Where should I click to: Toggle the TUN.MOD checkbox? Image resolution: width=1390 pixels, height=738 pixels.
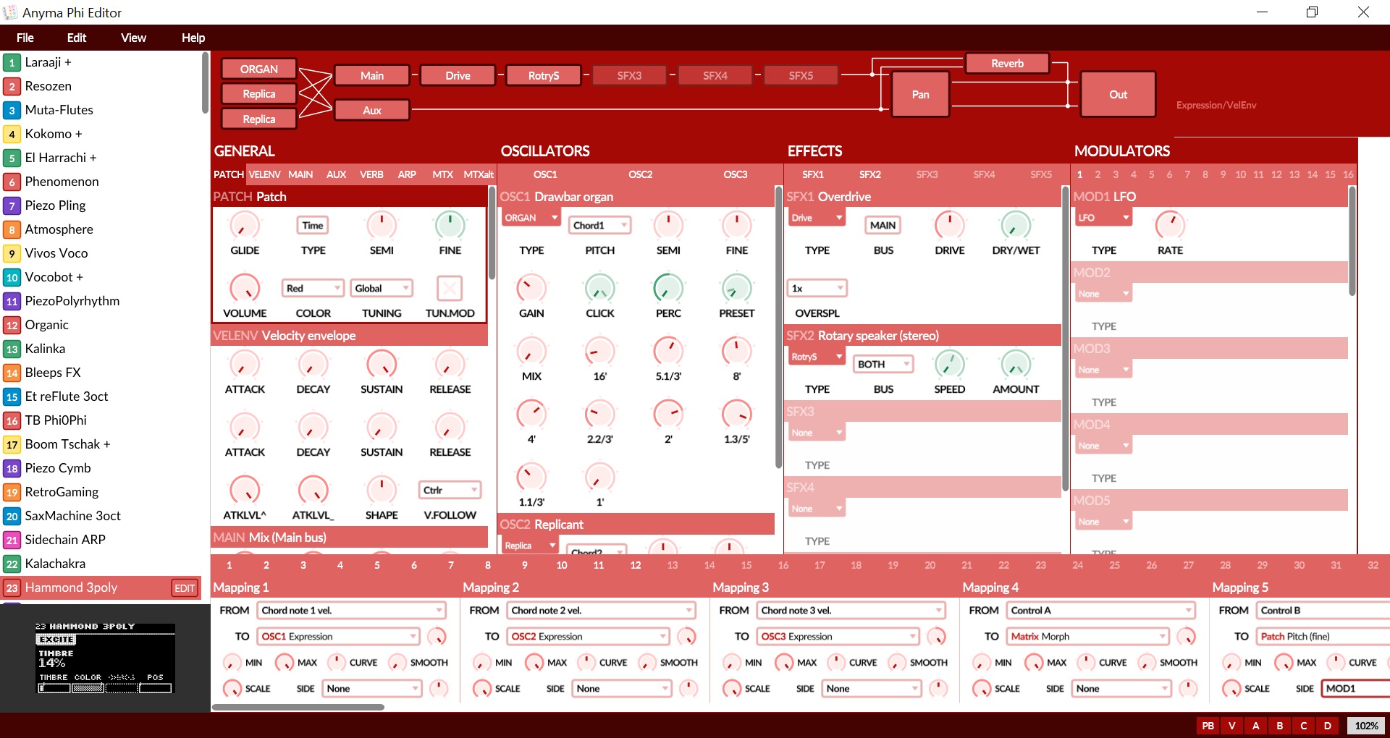point(450,288)
